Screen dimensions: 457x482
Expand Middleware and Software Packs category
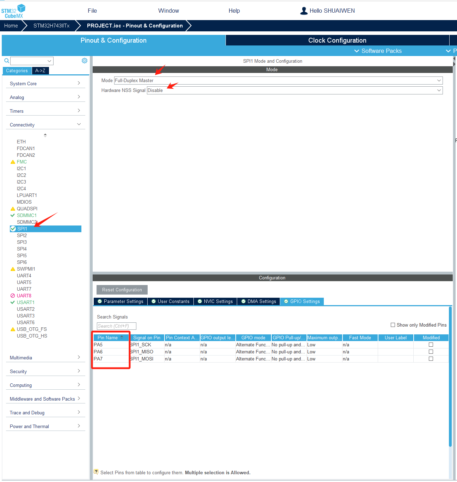tap(45, 399)
